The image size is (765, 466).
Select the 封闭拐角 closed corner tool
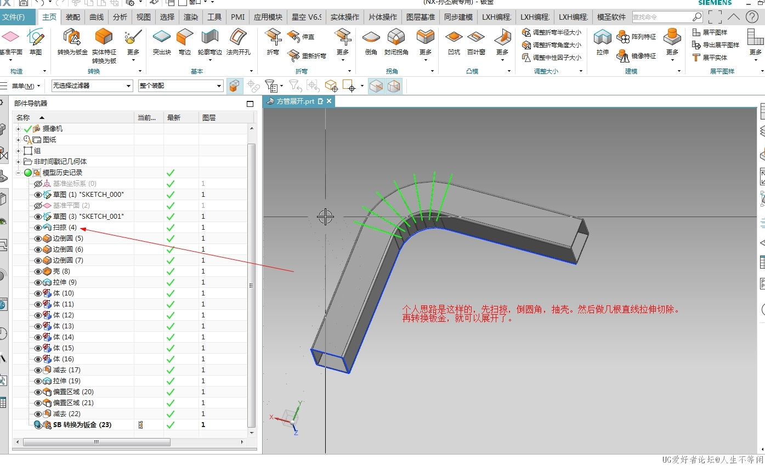point(396,43)
